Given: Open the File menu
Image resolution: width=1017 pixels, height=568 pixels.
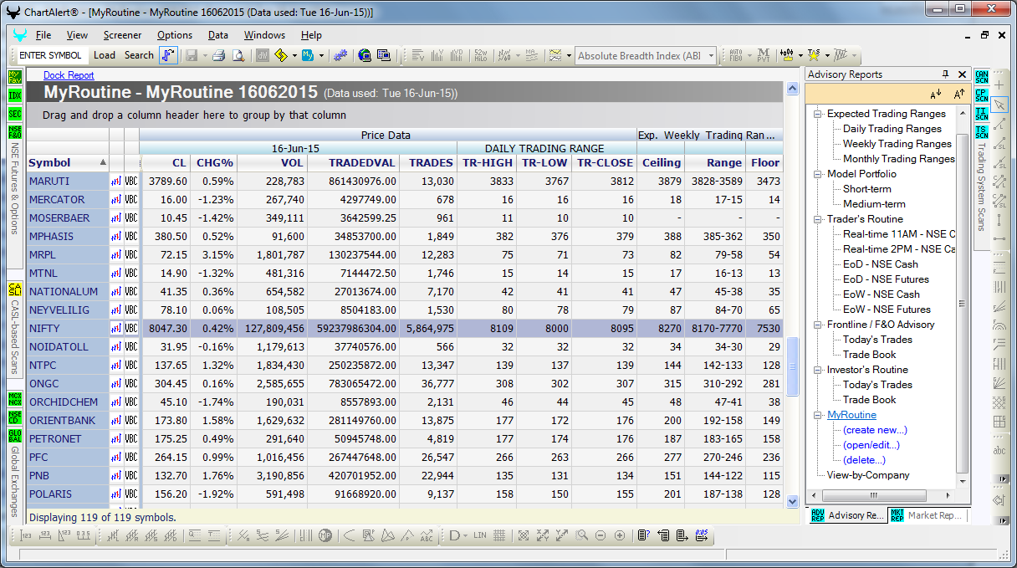Looking at the screenshot, I should pos(43,35).
